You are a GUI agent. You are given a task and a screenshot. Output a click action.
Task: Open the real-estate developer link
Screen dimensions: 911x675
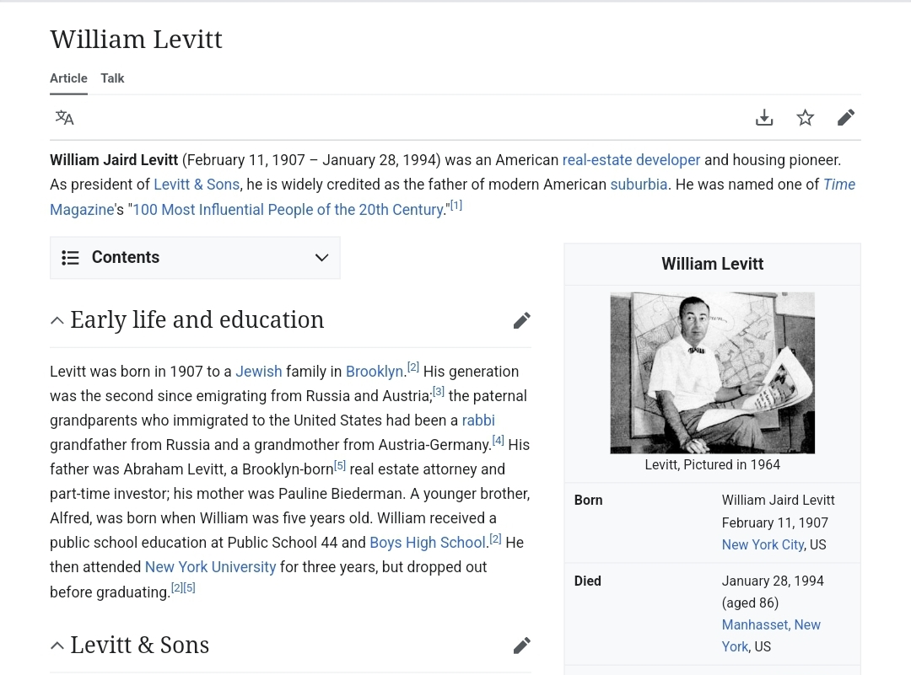click(631, 160)
